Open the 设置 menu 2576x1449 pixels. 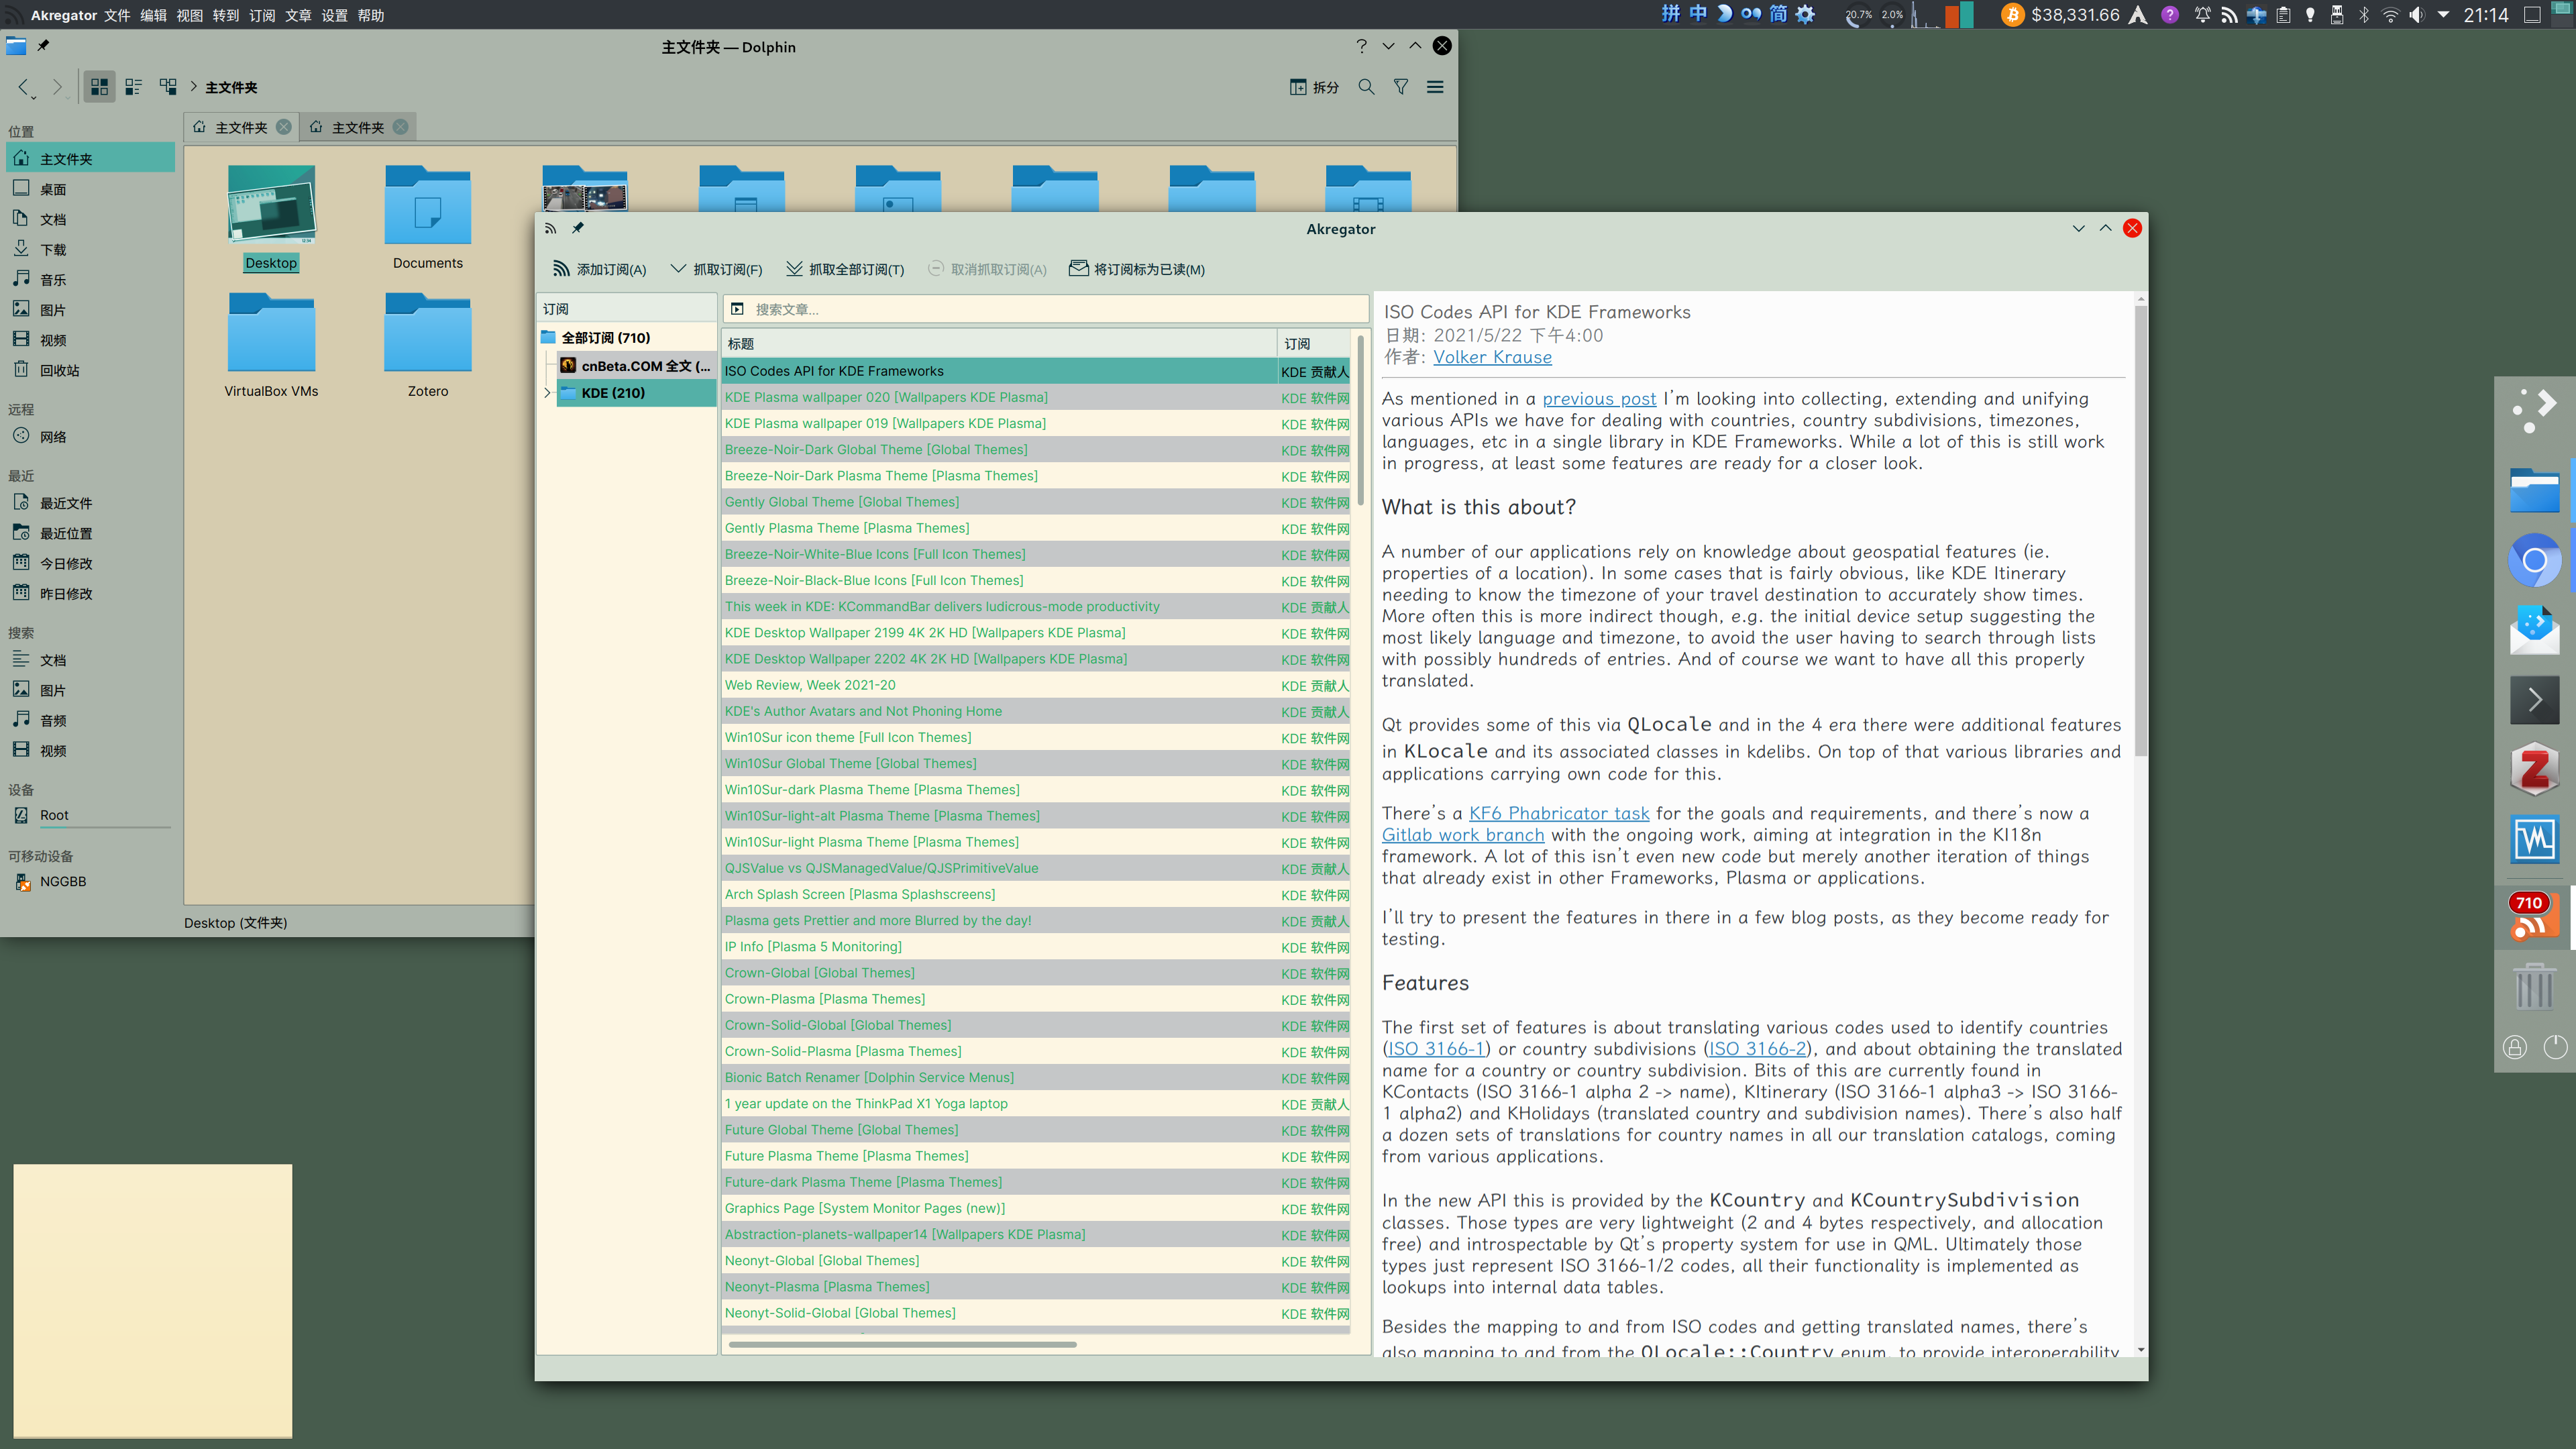pos(335,15)
